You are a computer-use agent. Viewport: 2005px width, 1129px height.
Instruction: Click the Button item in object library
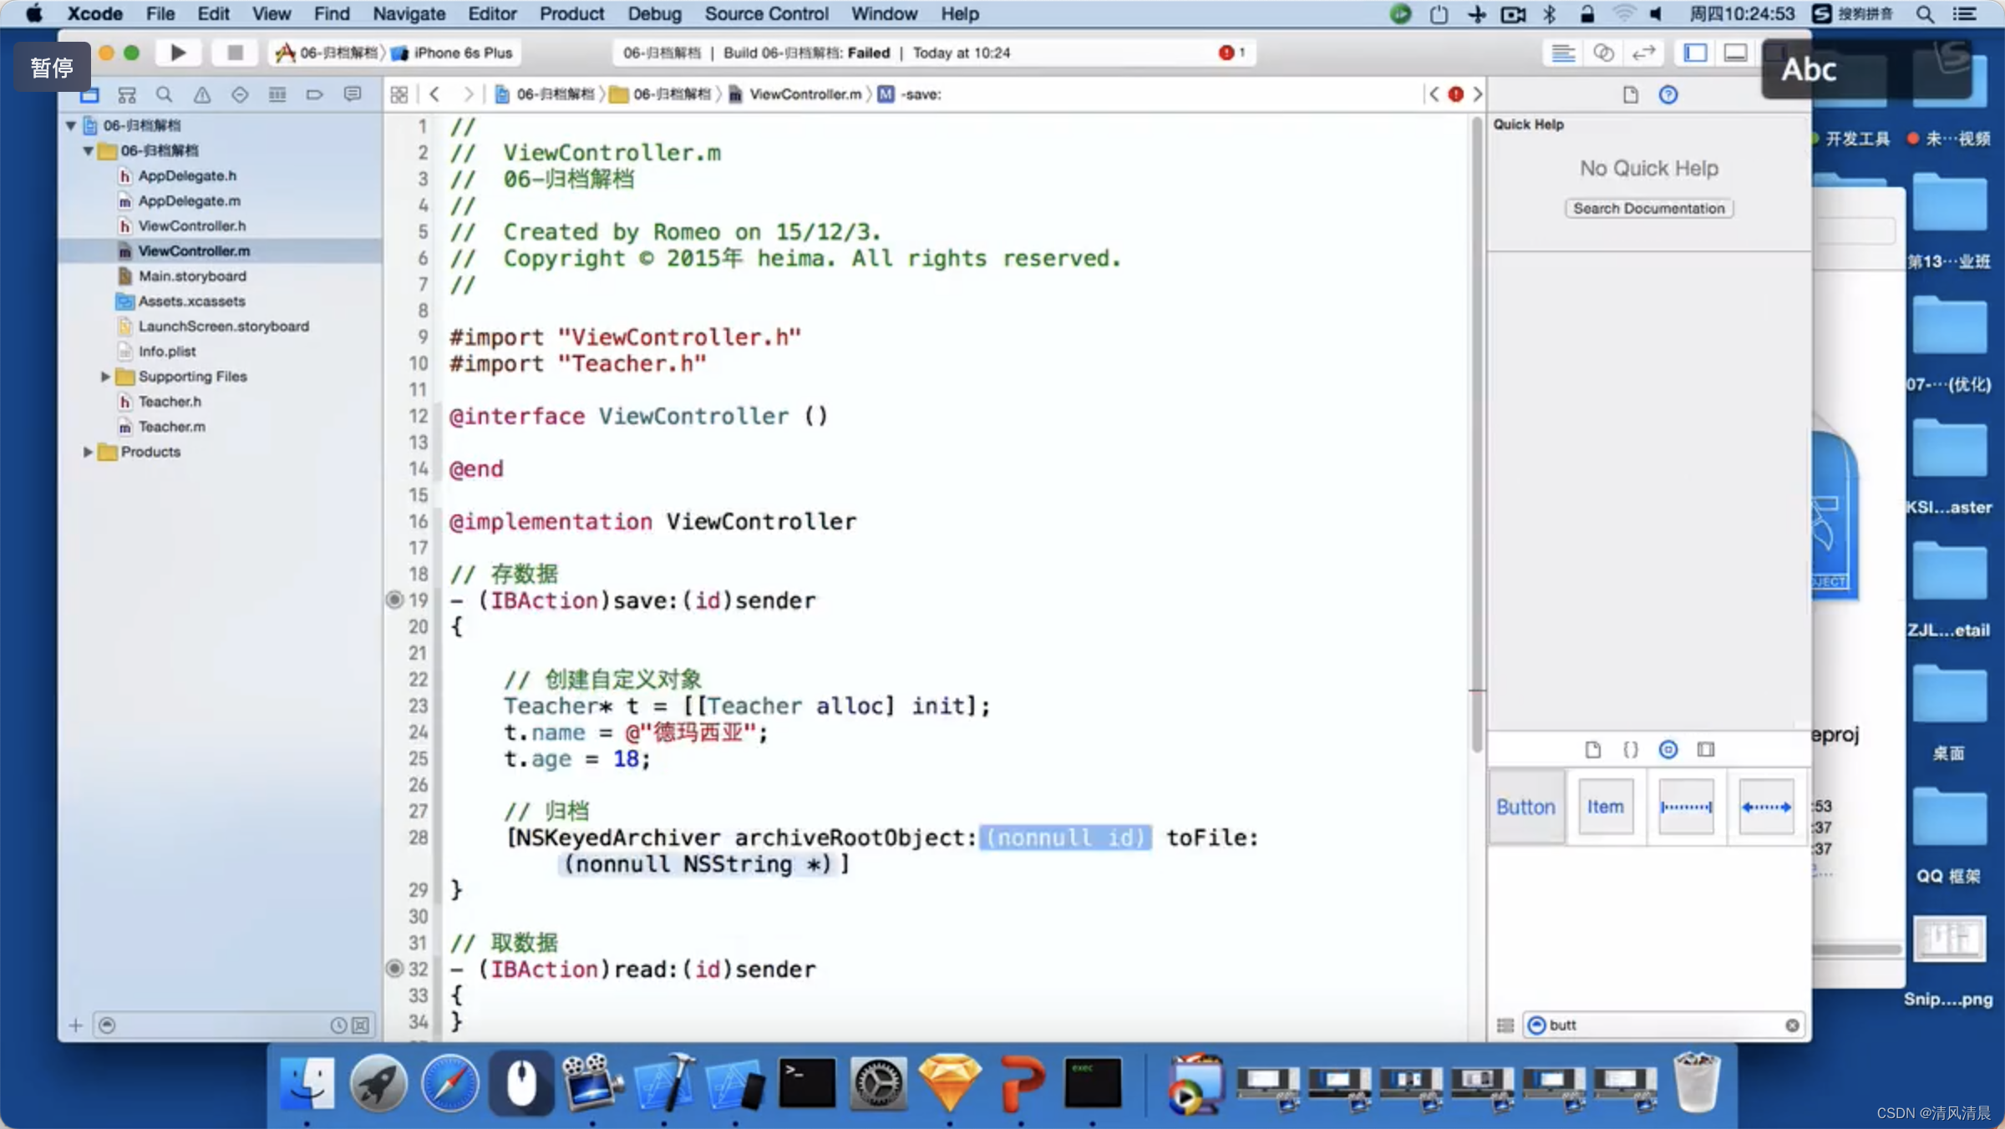coord(1525,807)
